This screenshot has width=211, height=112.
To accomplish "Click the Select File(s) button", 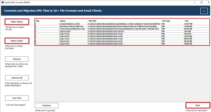I will tap(17, 22).
